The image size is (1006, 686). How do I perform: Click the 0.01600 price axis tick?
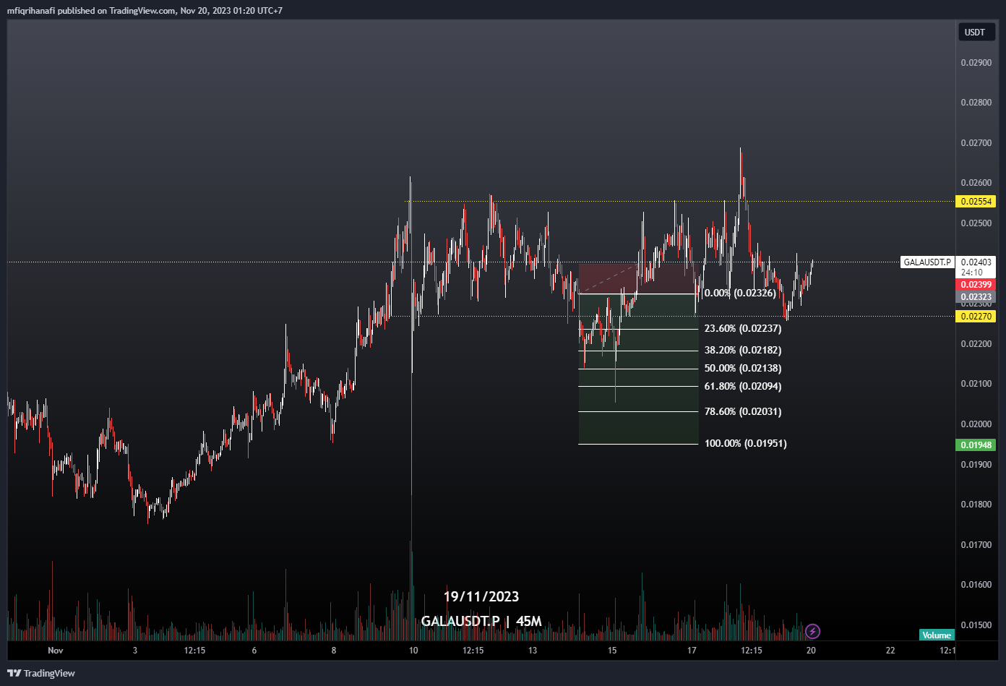tap(976, 584)
